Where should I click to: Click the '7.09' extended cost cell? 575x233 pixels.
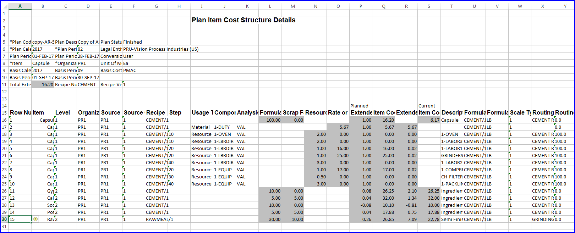click(406, 219)
